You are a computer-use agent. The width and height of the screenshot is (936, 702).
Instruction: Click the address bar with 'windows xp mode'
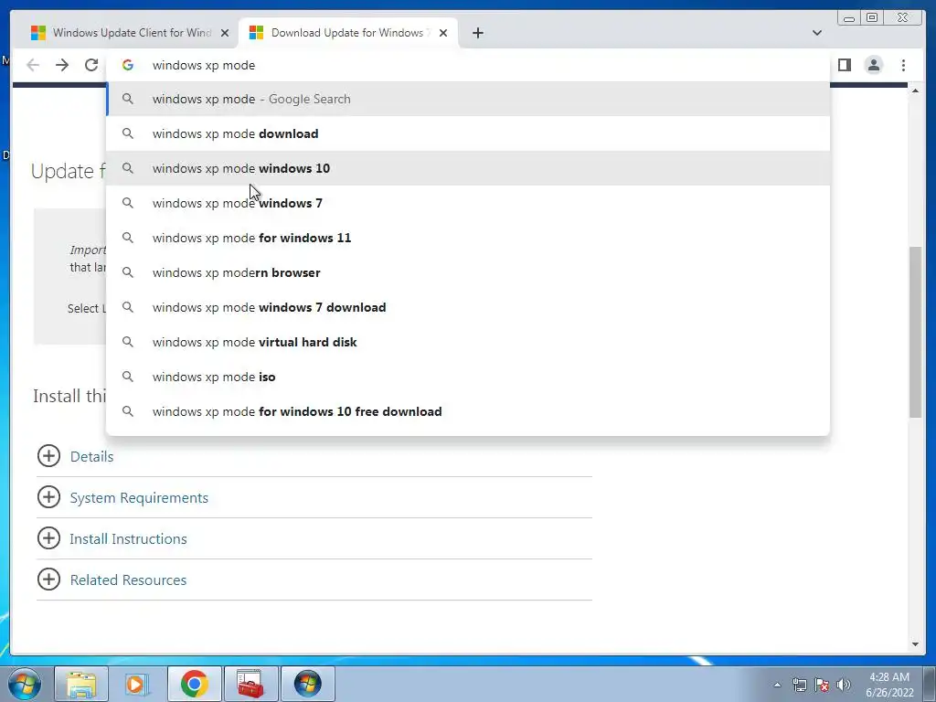(468, 65)
